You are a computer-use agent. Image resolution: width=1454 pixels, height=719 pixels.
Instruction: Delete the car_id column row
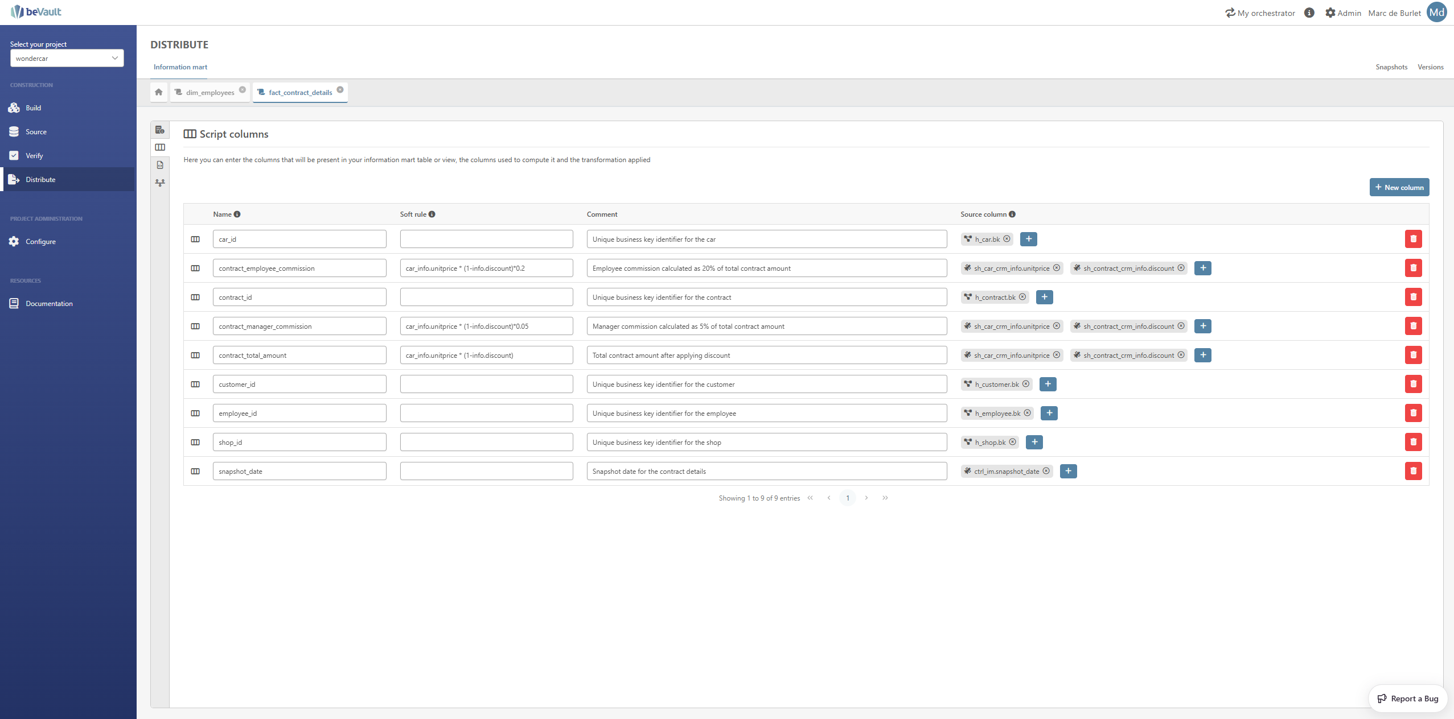(1413, 239)
